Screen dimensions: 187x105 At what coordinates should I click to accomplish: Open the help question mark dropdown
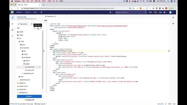coord(165,12)
